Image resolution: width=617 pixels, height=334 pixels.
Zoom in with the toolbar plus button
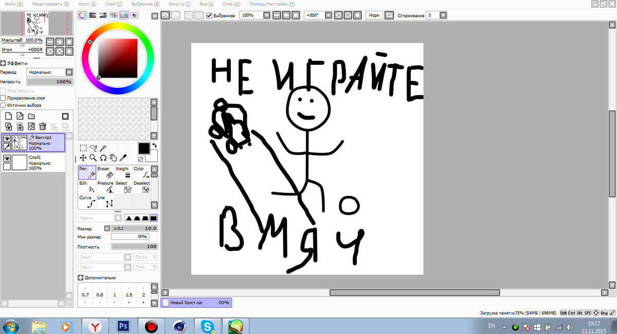click(286, 15)
